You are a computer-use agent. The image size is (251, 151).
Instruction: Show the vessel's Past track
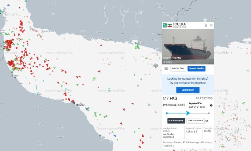tap(176, 121)
